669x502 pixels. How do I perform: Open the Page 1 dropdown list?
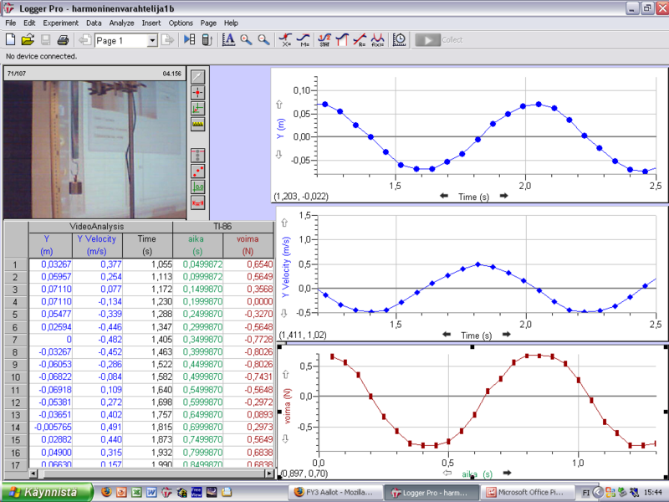(x=152, y=40)
